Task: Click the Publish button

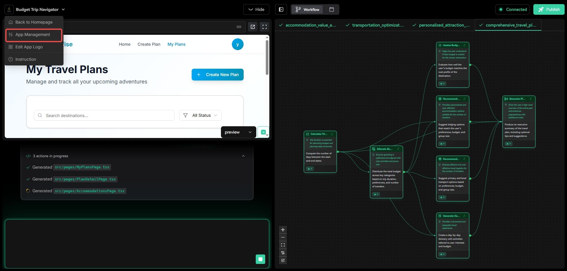Action: [x=549, y=9]
